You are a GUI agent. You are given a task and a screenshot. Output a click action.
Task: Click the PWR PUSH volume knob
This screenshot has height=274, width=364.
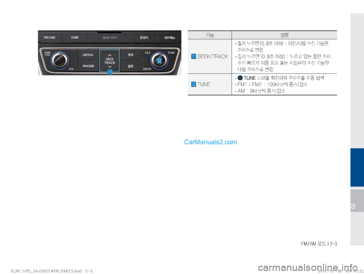(x=60, y=60)
